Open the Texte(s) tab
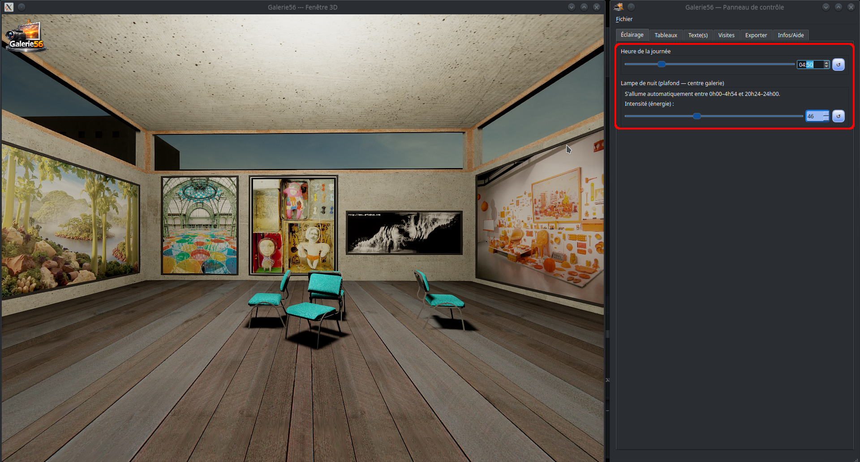Viewport: 860px width, 462px height. click(698, 35)
